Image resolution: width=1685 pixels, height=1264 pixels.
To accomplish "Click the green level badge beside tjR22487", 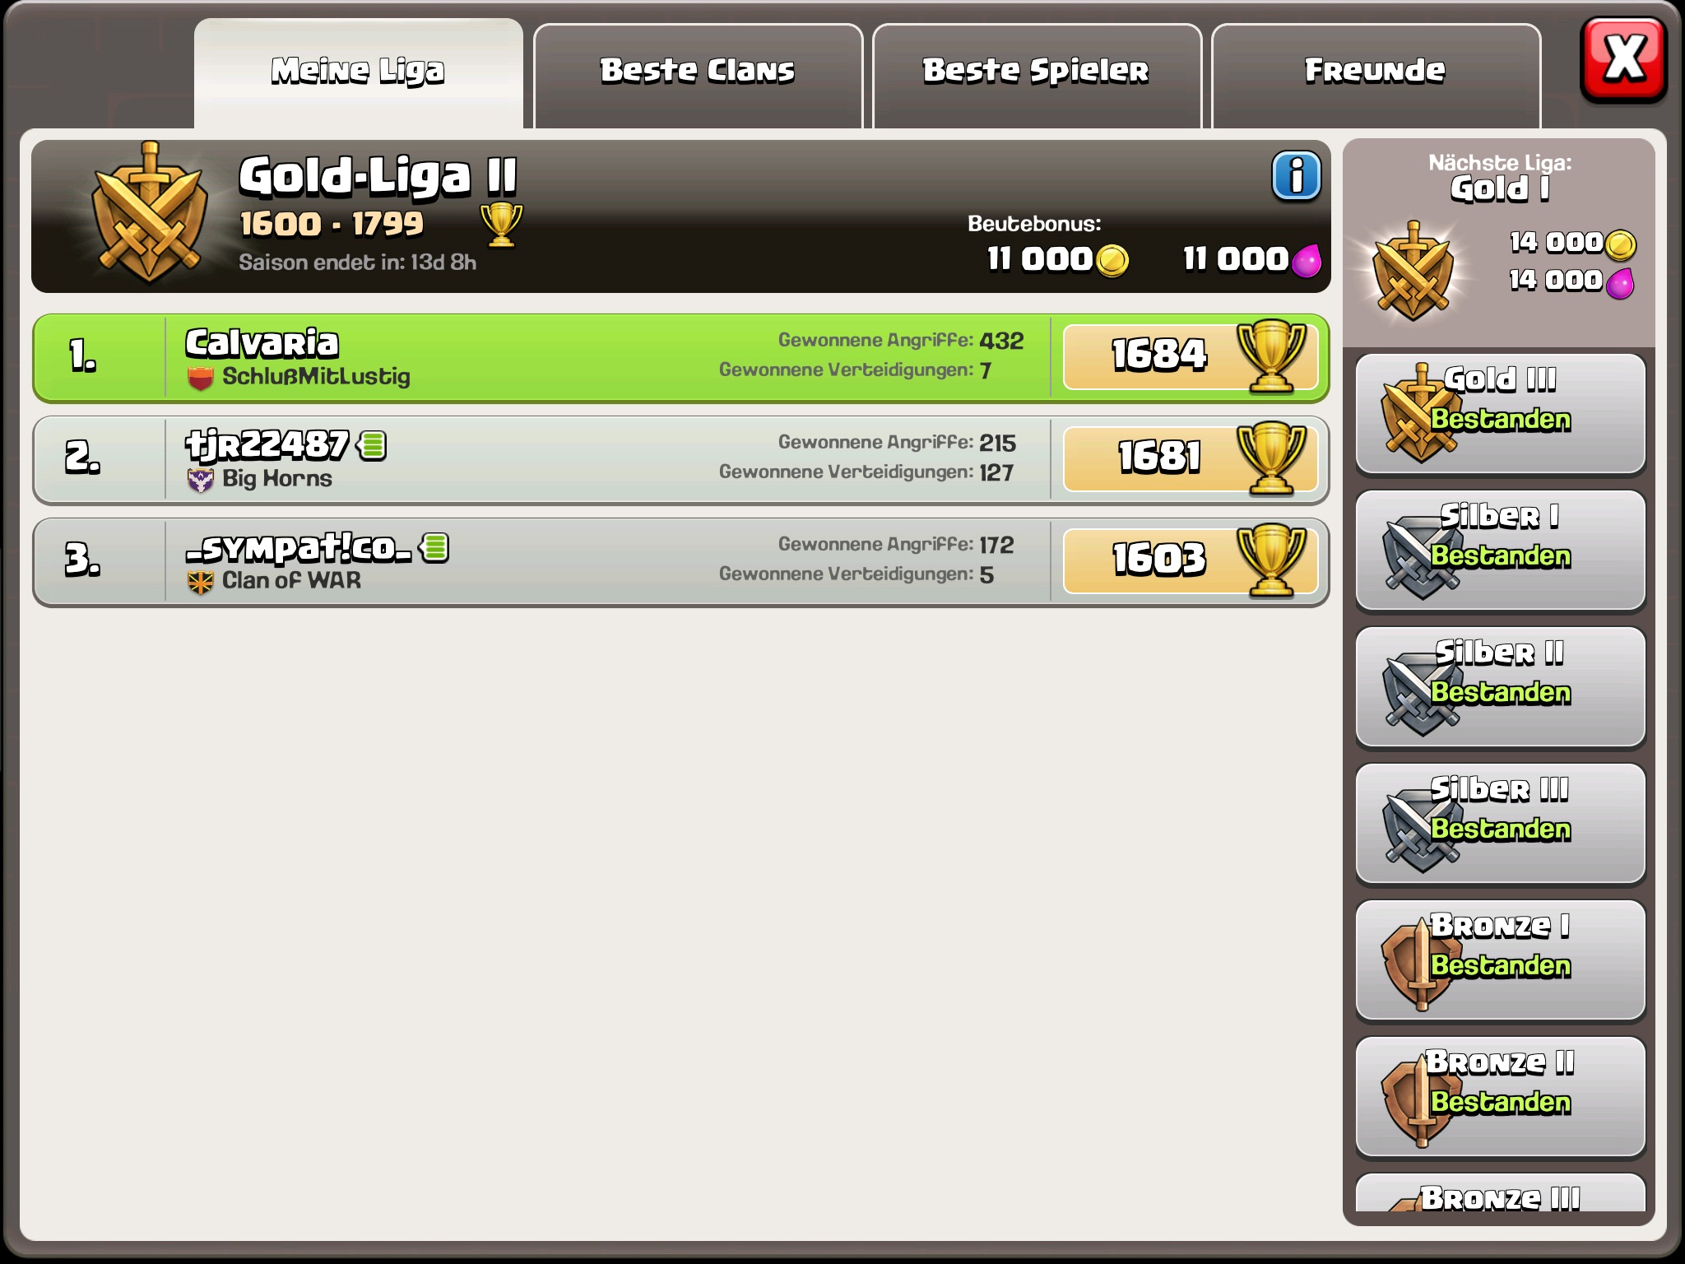I will tap(372, 446).
